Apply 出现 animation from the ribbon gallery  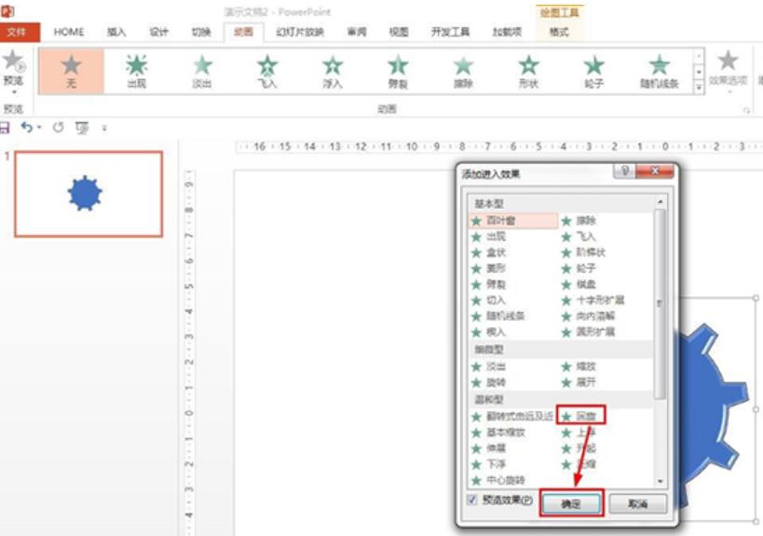[137, 71]
